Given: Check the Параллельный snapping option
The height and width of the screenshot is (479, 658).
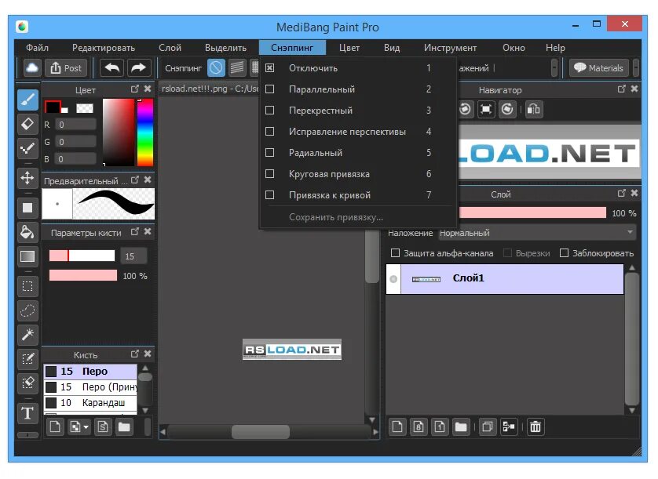Looking at the screenshot, I should (x=270, y=89).
